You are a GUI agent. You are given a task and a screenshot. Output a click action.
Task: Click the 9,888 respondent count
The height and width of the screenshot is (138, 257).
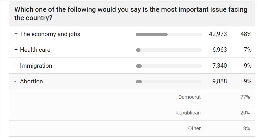click(x=219, y=81)
